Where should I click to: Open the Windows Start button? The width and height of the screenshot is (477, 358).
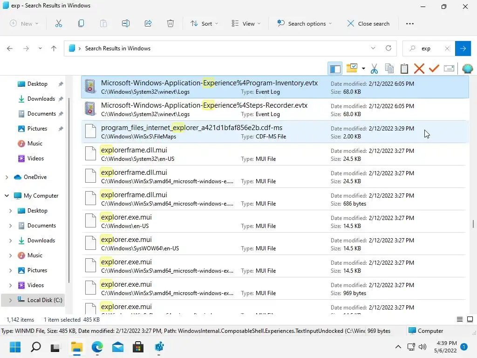pos(15,347)
